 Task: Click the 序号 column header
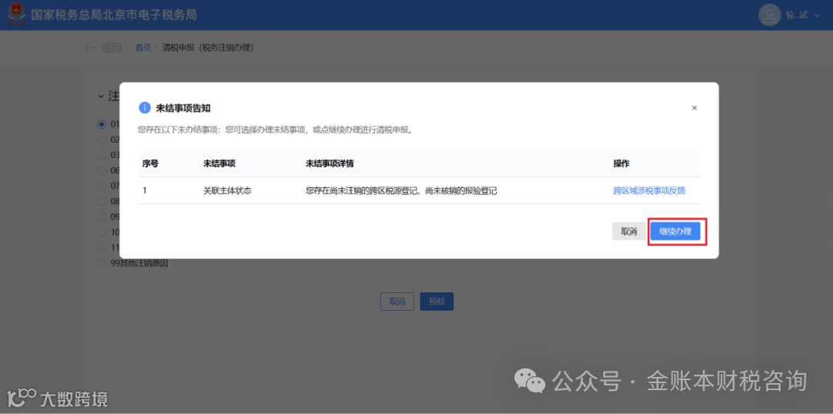[150, 163]
